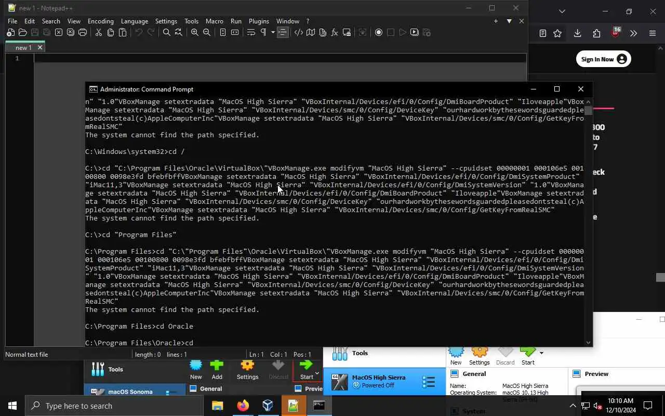Click the browser Downloads arrow icon

pos(577,33)
